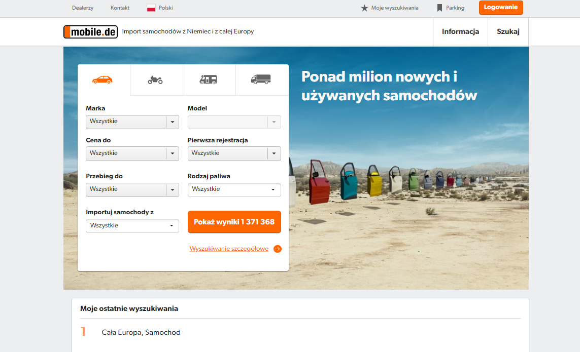This screenshot has width=580, height=352.
Task: Click the Import samochodów z Niemiec tagline
Action: tap(188, 31)
